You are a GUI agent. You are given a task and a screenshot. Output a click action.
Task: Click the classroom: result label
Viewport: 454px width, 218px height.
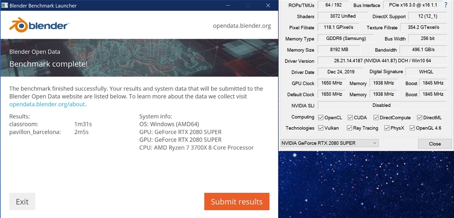(24, 124)
